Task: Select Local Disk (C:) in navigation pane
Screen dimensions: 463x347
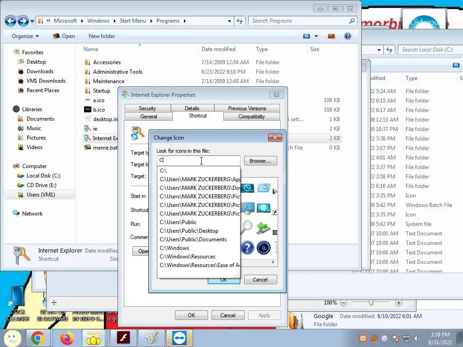Action: tap(43, 176)
